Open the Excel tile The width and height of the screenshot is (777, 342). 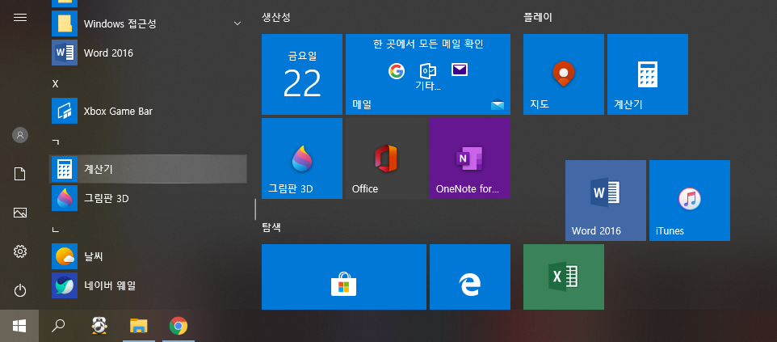coord(564,277)
